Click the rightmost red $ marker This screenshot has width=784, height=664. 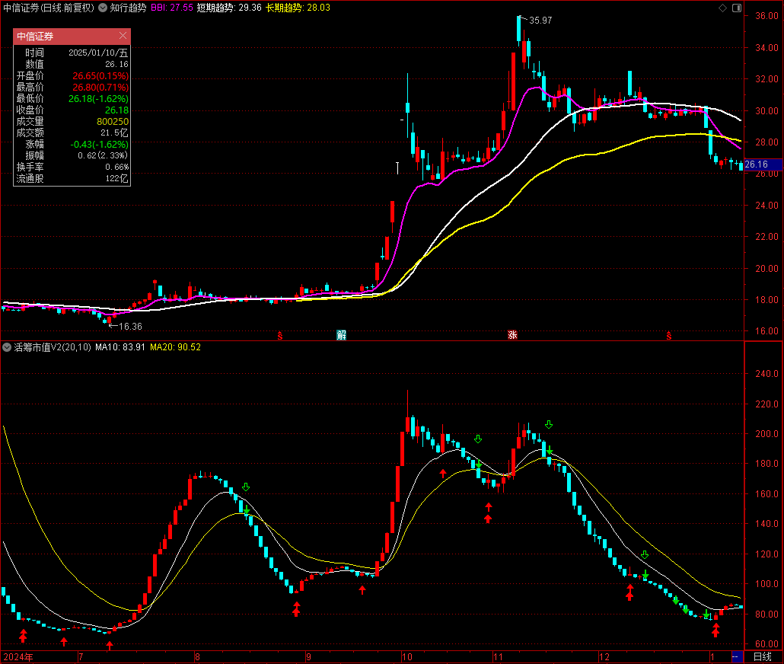(669, 335)
